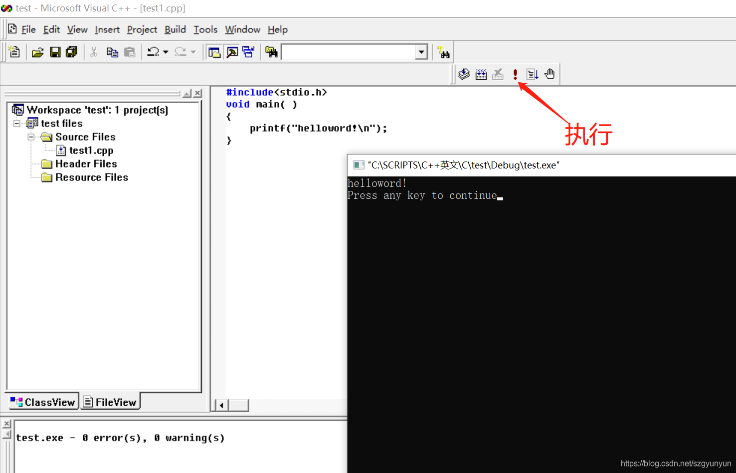Screen dimensions: 736x473
Task: Click the printf line in the code editor
Action: pyautogui.click(x=318, y=128)
